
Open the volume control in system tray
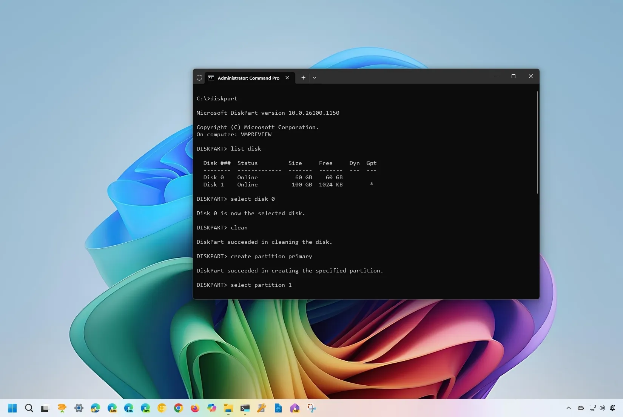(602, 408)
